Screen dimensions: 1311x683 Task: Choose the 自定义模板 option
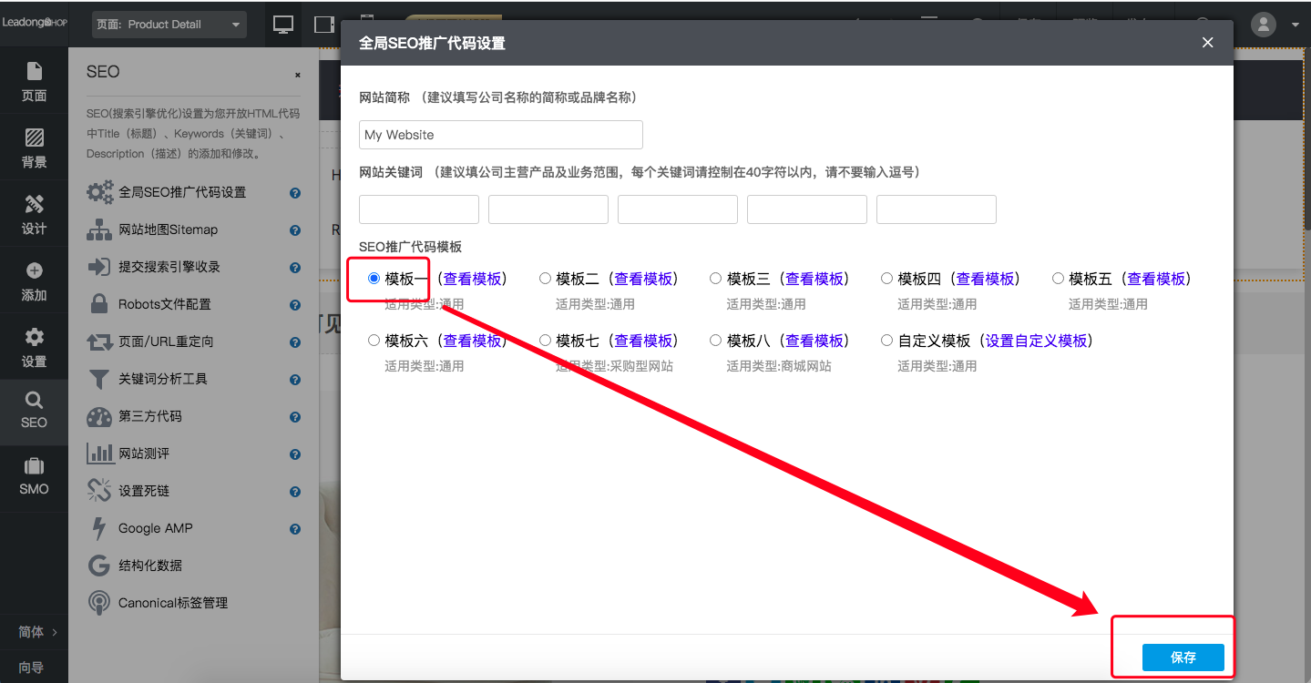tap(886, 340)
